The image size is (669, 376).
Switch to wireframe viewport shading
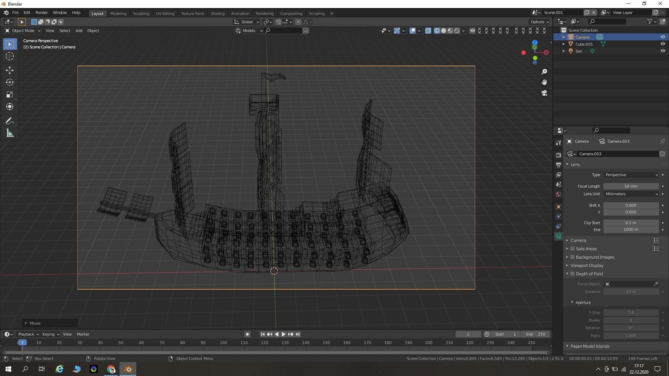coord(437,31)
